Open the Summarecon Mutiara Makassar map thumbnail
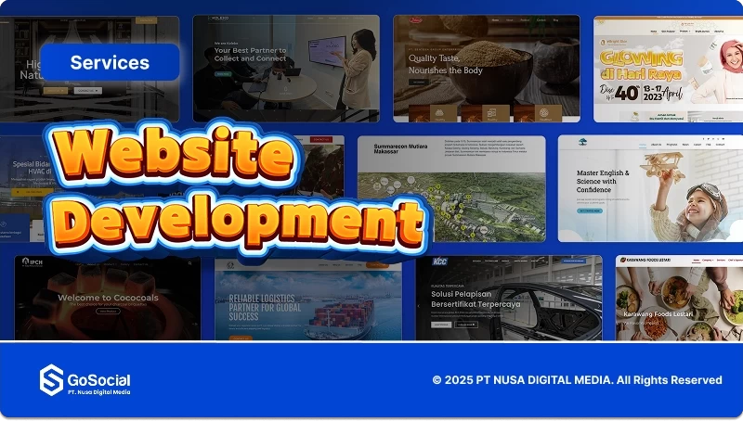The height and width of the screenshot is (421, 743). pos(451,190)
